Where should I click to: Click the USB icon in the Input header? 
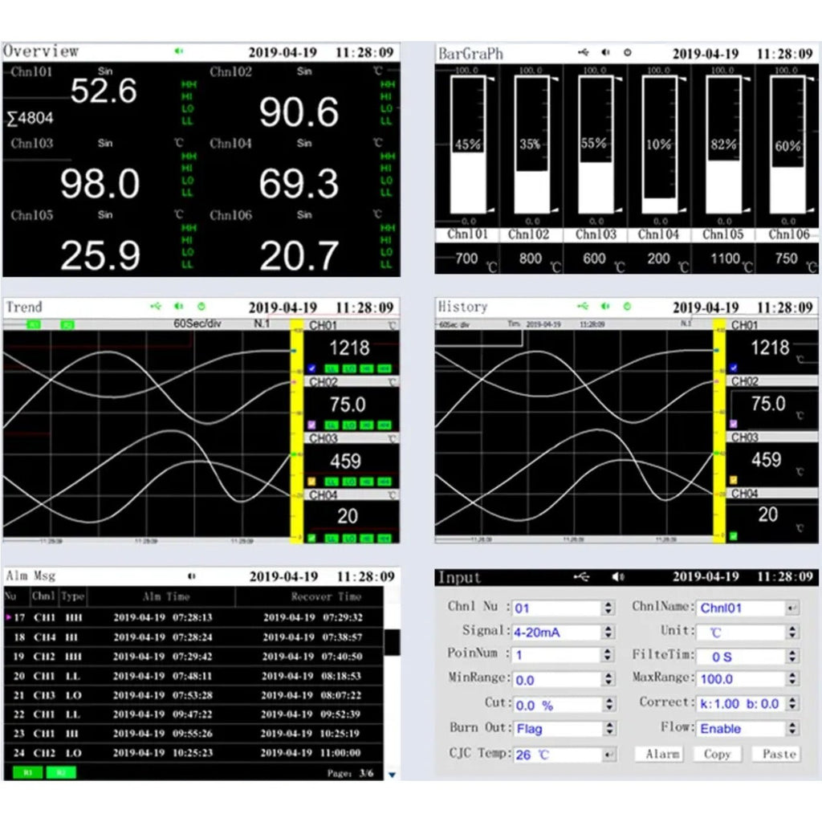[x=581, y=576]
